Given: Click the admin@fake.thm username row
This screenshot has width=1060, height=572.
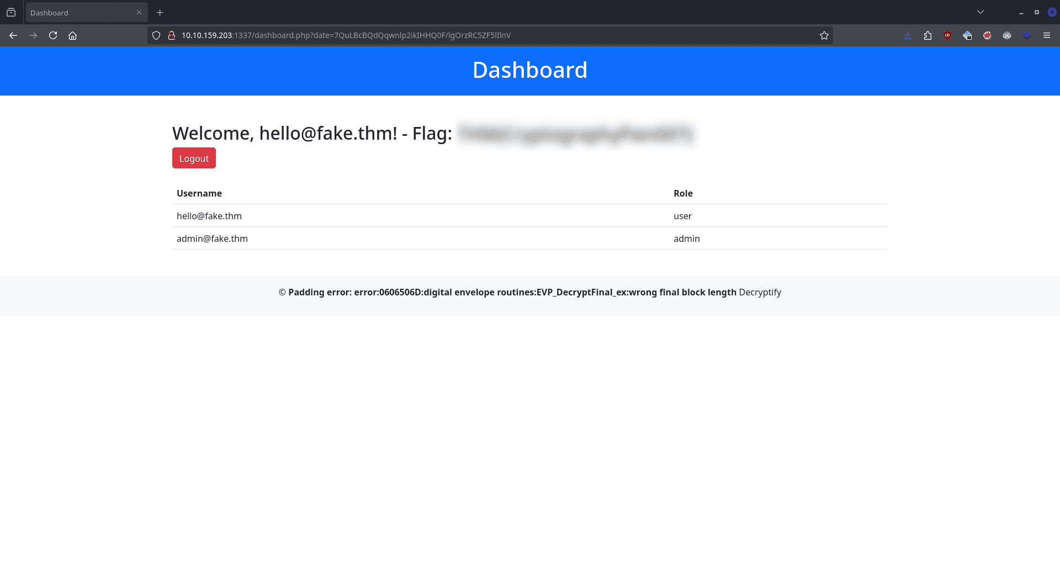Looking at the screenshot, I should point(212,239).
